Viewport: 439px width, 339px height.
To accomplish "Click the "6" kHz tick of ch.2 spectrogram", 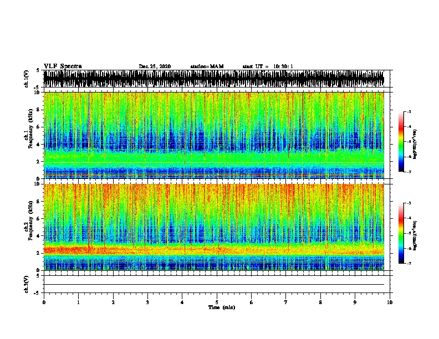I will (x=39, y=219).
